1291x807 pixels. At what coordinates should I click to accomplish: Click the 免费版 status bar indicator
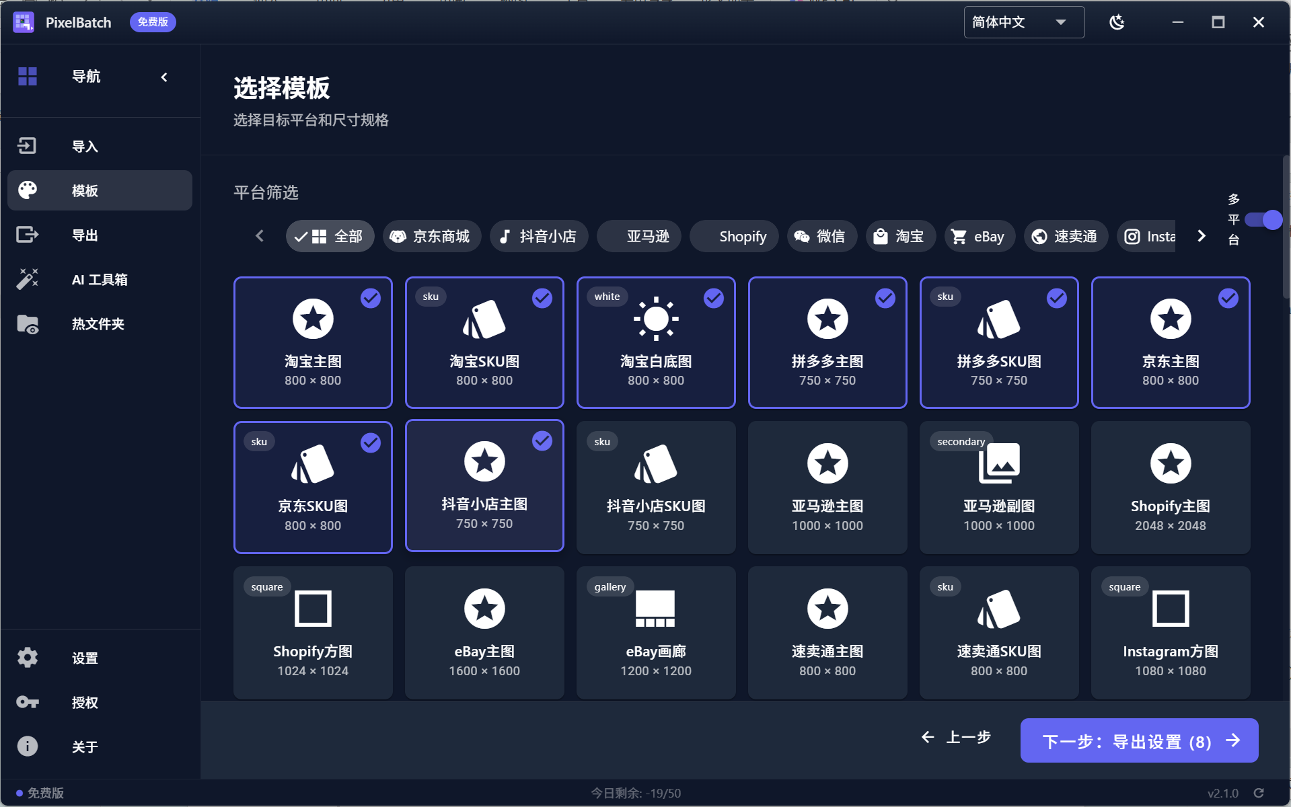coord(40,793)
